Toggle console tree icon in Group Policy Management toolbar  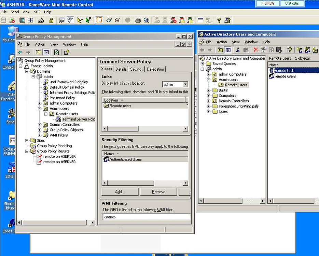pyautogui.click(x=46, y=52)
